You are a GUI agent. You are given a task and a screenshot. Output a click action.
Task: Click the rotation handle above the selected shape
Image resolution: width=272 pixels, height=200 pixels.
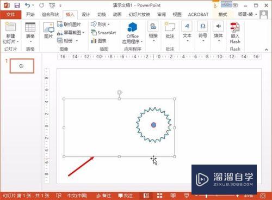[x=119, y=92]
